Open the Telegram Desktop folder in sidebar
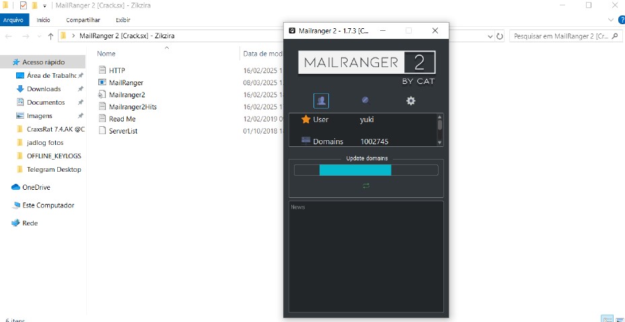The height and width of the screenshot is (322, 625). tap(54, 169)
